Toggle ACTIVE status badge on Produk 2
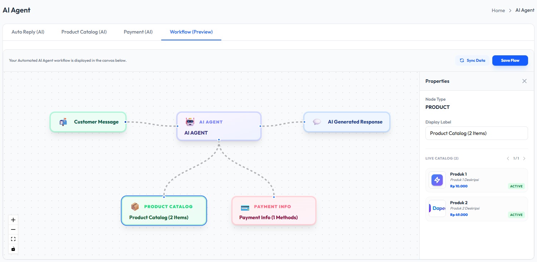Image resolution: width=537 pixels, height=262 pixels. coord(516,215)
